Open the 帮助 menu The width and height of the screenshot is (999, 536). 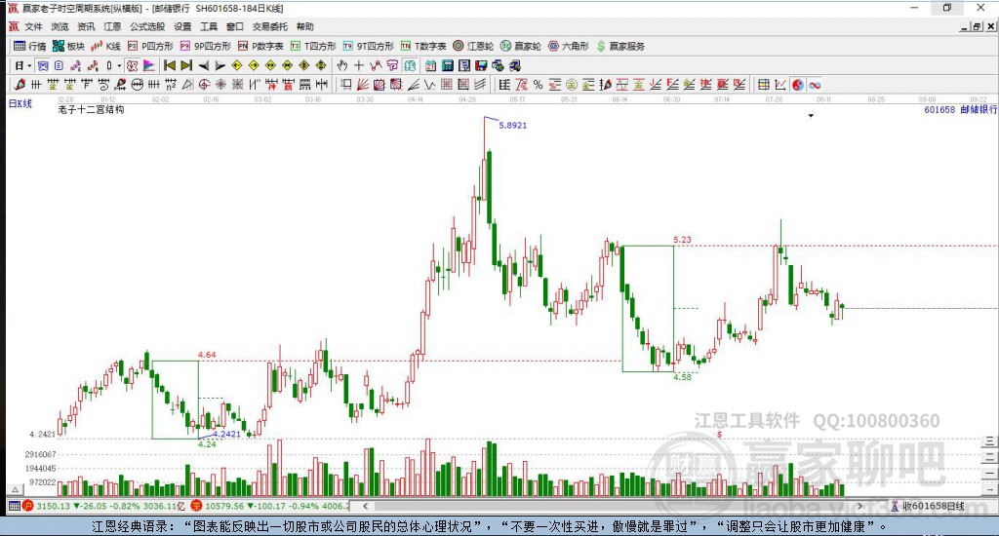pyautogui.click(x=304, y=26)
